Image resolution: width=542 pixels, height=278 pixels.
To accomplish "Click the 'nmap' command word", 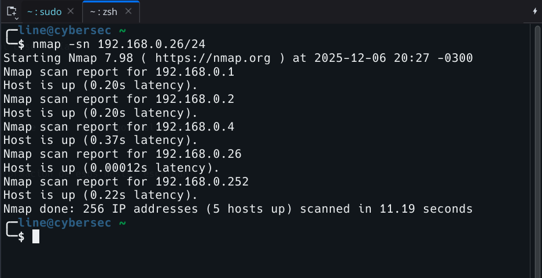I will coord(46,44).
